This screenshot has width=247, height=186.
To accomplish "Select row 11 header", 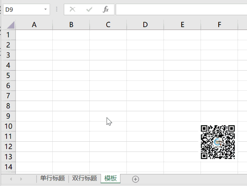I will (8, 136).
